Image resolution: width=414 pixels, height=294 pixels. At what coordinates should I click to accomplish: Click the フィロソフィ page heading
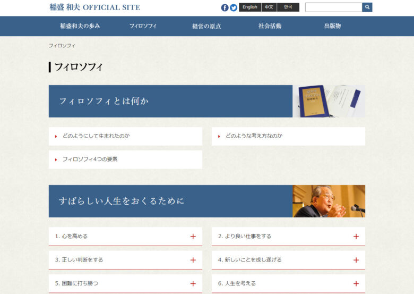pyautogui.click(x=78, y=67)
